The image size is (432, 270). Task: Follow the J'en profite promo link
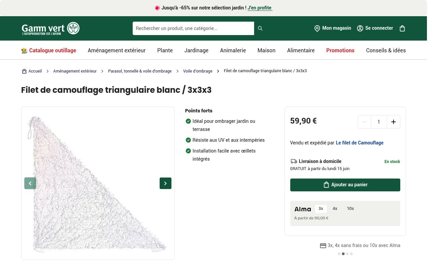[260, 8]
